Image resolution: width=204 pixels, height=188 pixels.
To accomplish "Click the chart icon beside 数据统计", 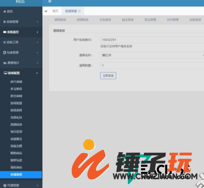I will click(x=5, y=63).
